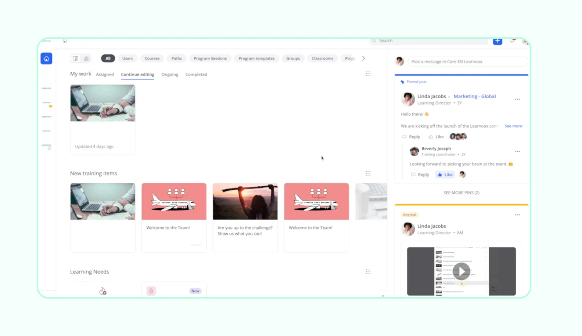The height and width of the screenshot is (336, 582).
Task: Filter by Groups chip
Action: [293, 58]
